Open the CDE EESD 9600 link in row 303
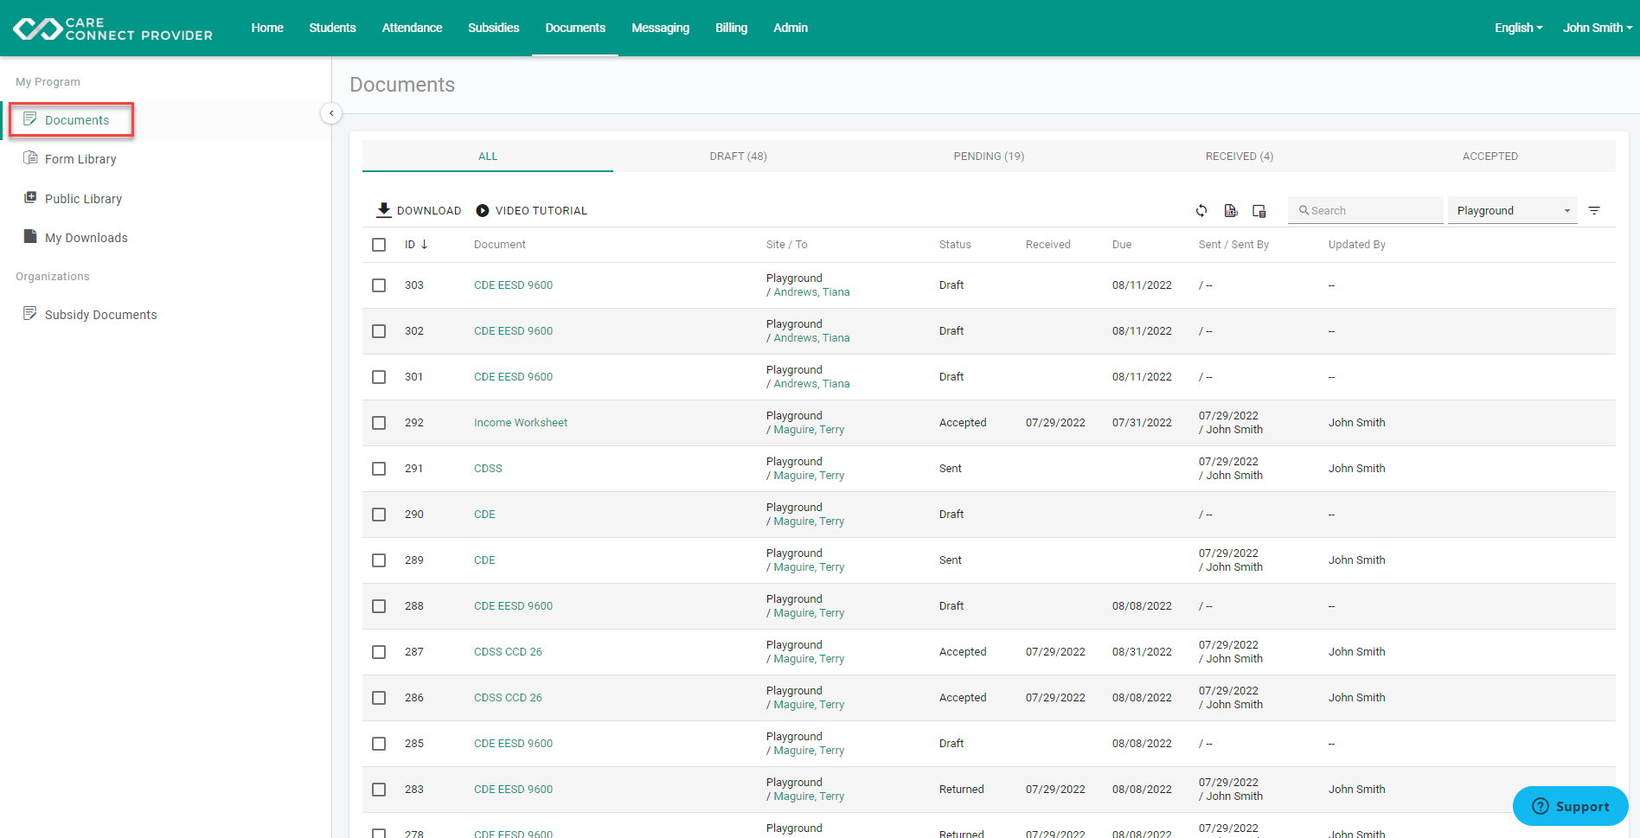 coord(513,285)
